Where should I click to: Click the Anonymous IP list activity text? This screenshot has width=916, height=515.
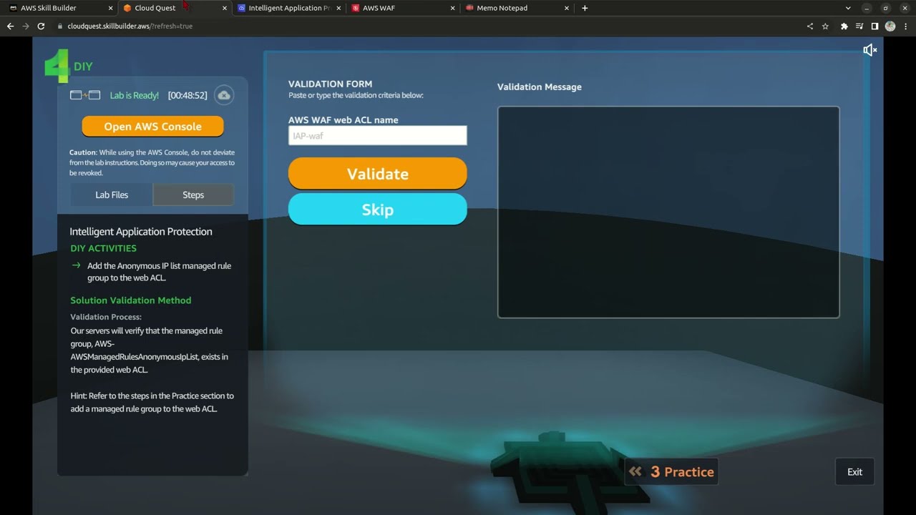159,272
